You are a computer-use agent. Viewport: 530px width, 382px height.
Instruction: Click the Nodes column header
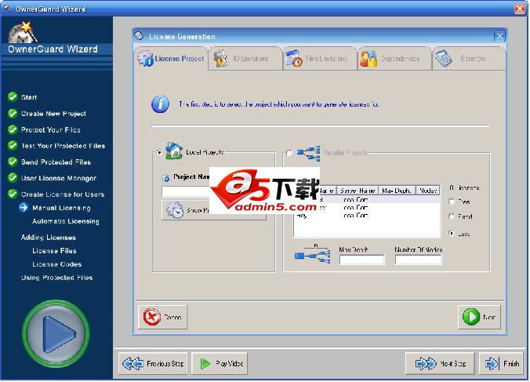428,191
